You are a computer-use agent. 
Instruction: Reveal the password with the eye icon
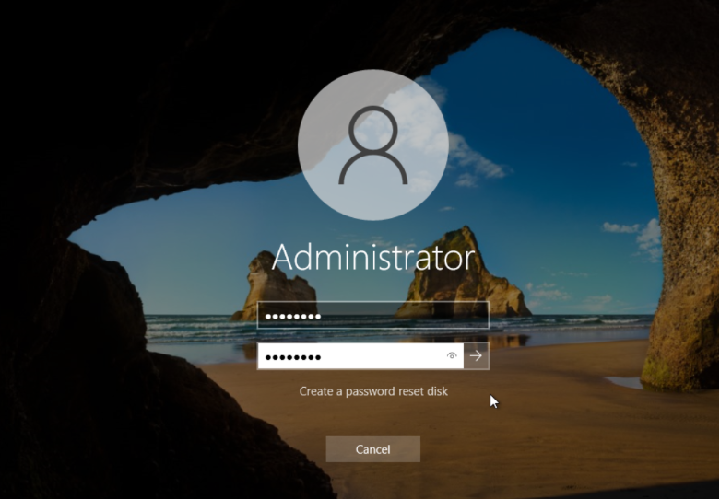point(451,355)
